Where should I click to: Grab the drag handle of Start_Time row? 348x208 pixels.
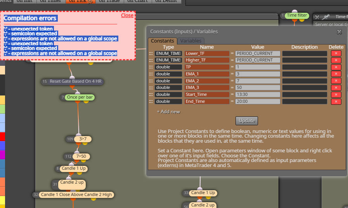click(x=151, y=94)
